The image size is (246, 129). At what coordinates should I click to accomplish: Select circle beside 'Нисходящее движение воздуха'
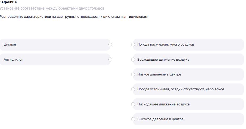pyautogui.click(x=133, y=104)
